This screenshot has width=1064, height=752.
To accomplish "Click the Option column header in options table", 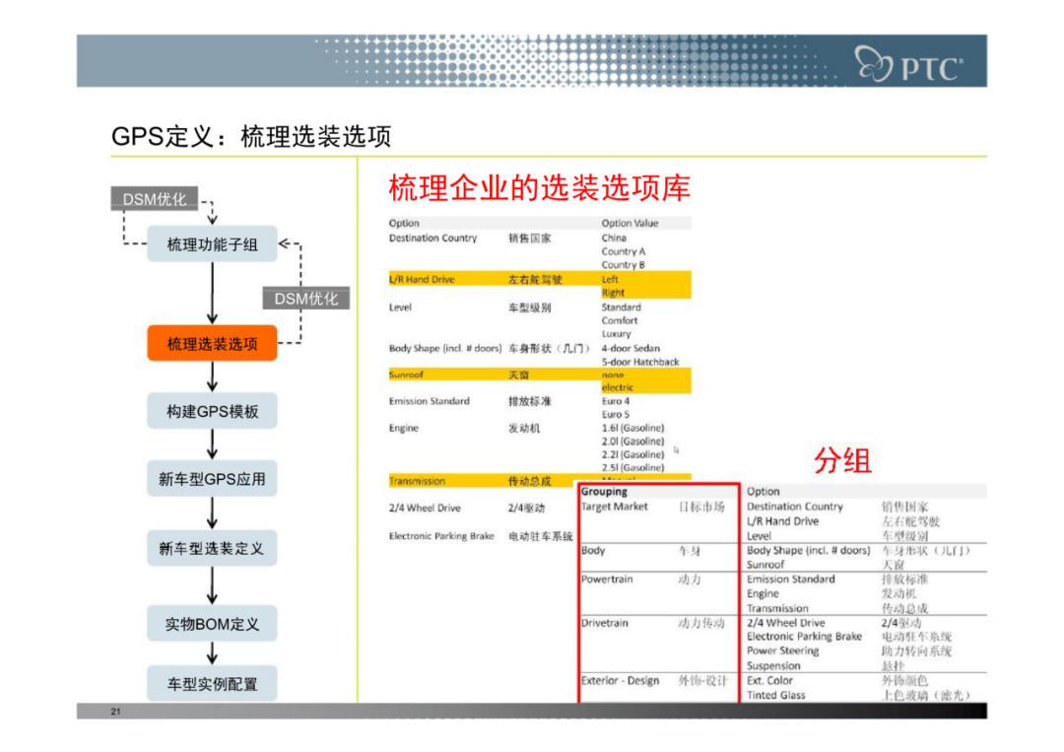I will [x=404, y=223].
